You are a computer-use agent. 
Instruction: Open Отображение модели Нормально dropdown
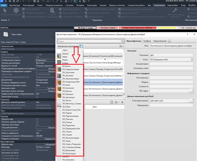(45, 60)
